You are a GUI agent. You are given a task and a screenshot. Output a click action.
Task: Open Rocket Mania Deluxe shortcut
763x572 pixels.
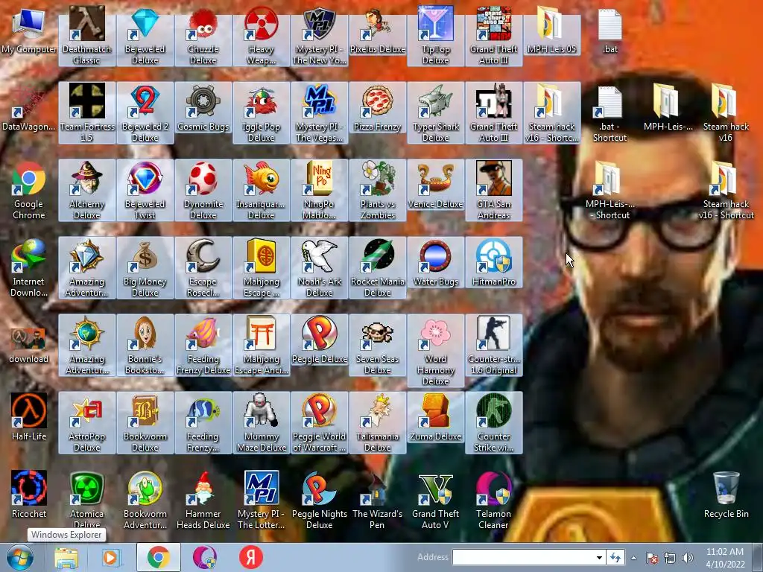pos(378,267)
